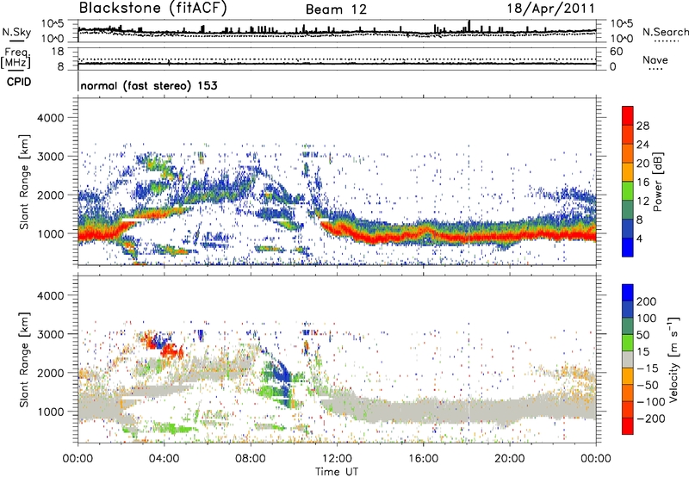Click the red top segment of Power colorbar
Screen dimensions: 689x477
click(628, 115)
